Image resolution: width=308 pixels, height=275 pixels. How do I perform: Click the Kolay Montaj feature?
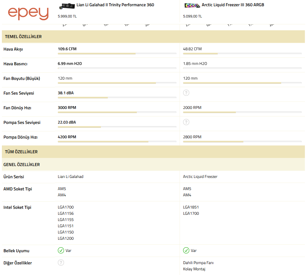(x=194, y=269)
